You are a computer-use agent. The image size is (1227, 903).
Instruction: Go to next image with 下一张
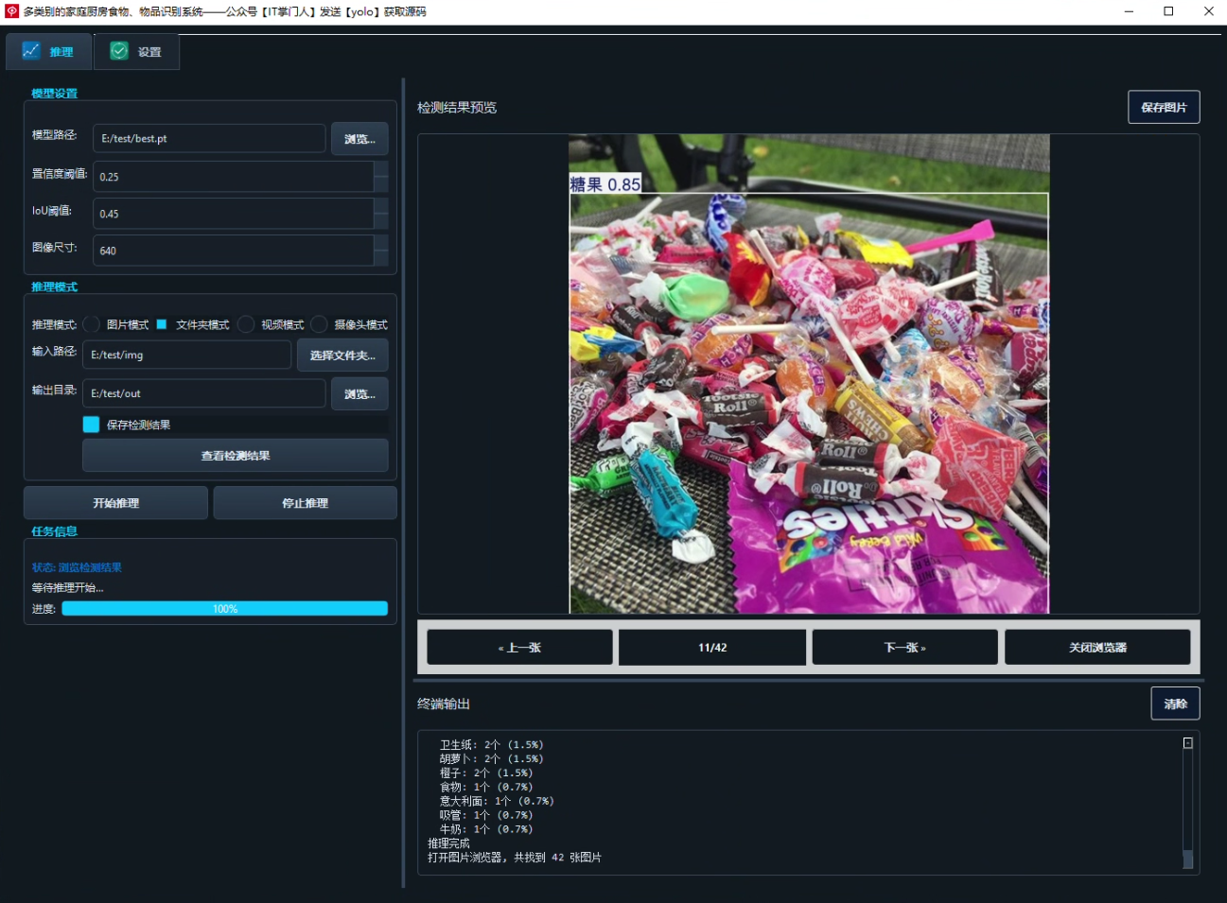[x=904, y=648]
